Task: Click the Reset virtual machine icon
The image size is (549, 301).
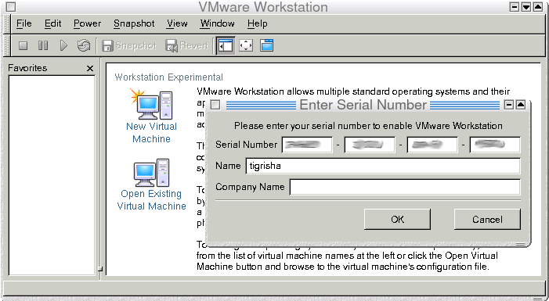Action: click(x=83, y=45)
